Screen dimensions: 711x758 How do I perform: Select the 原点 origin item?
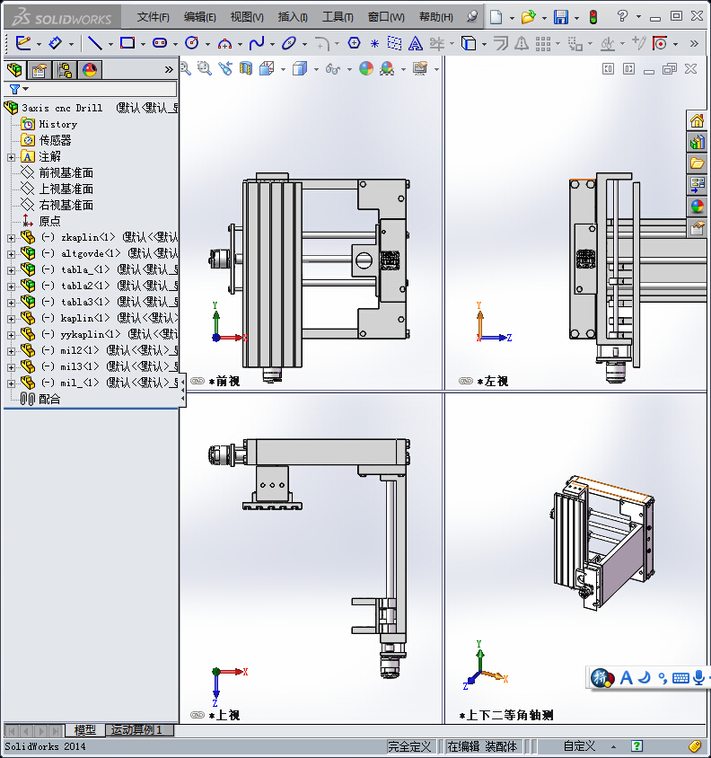(x=49, y=221)
